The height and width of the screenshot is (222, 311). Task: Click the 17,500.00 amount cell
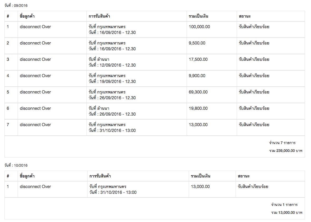(198, 60)
